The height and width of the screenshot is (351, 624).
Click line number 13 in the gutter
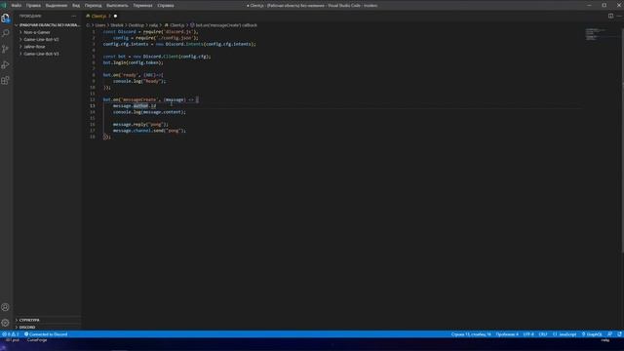93,106
